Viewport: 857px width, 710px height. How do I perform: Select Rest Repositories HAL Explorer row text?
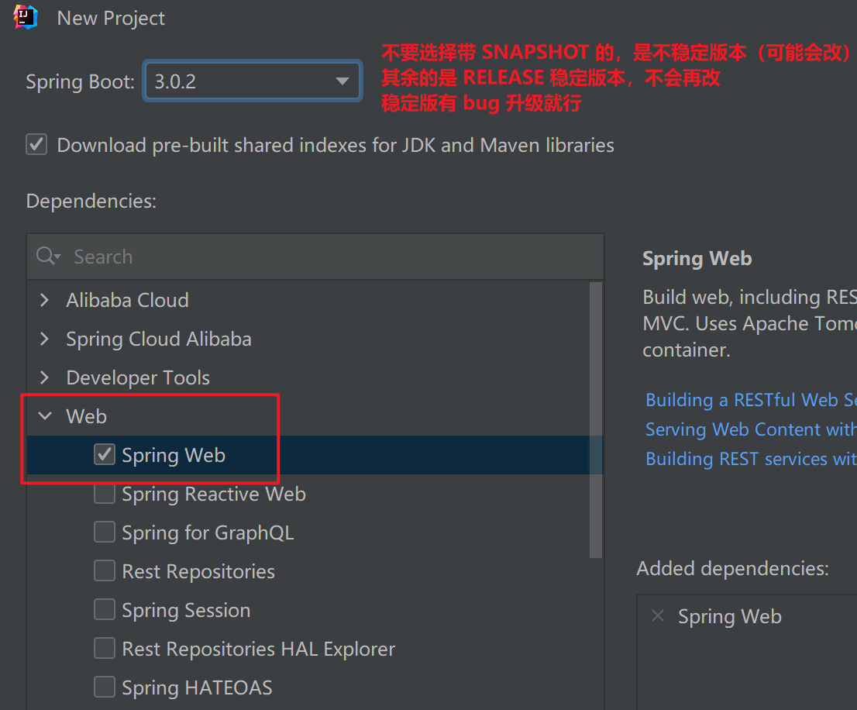coord(259,650)
